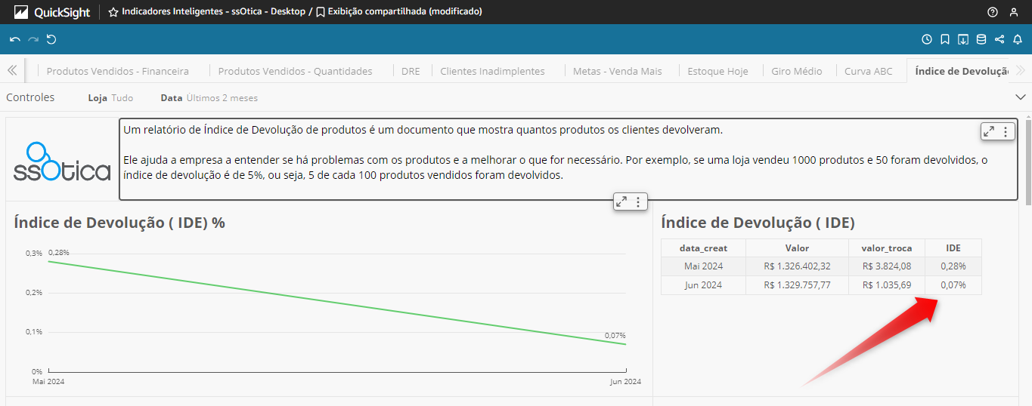Expand the Controls panel chevron
This screenshot has height=406, width=1032.
tap(1020, 97)
